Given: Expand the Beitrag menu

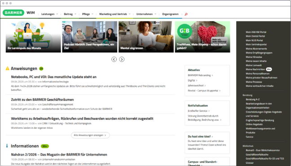Looking at the screenshot, I should [70, 14].
